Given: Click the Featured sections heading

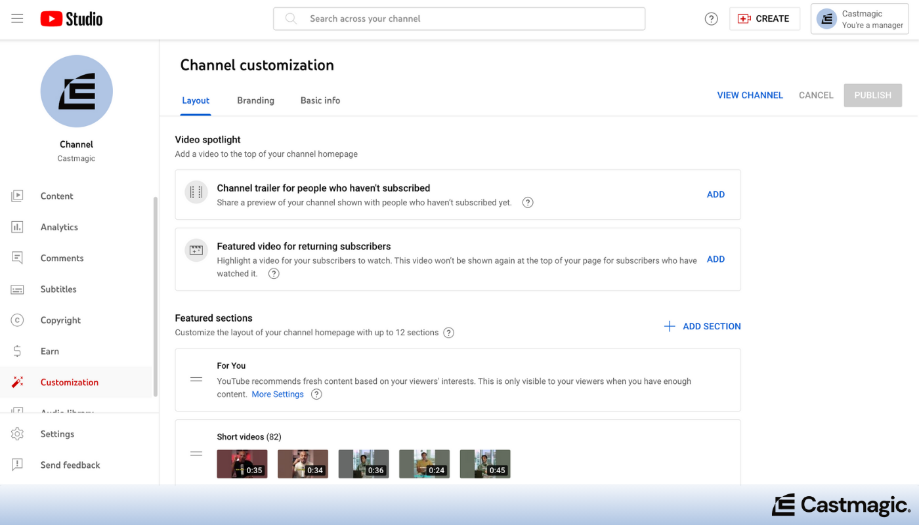Looking at the screenshot, I should (213, 318).
